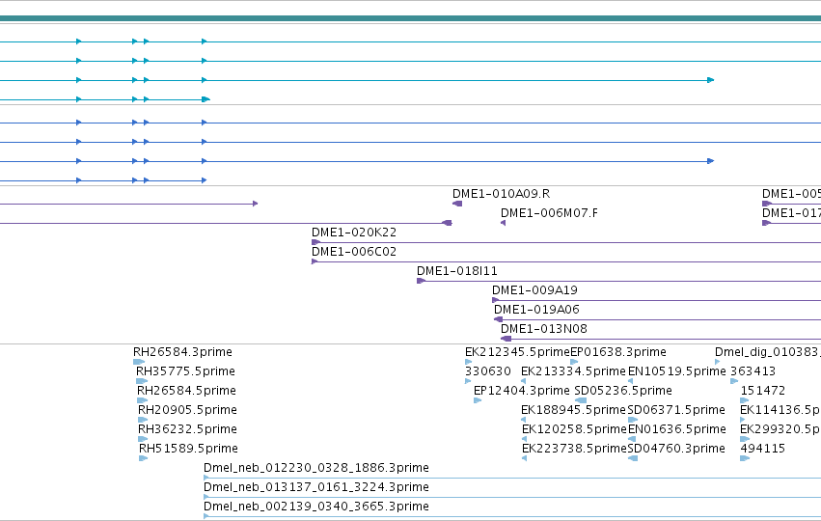Select the SD05236.5prime EST label
The image size is (821, 521).
pos(623,391)
